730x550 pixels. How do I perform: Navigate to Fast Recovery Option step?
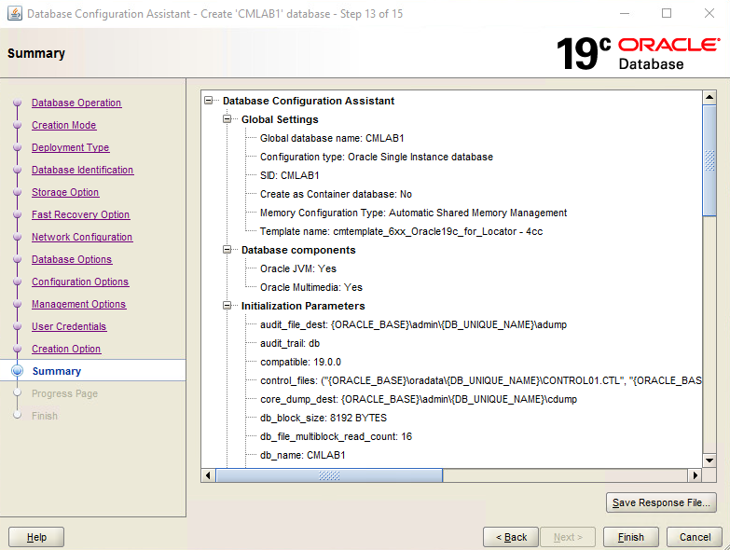click(x=80, y=214)
